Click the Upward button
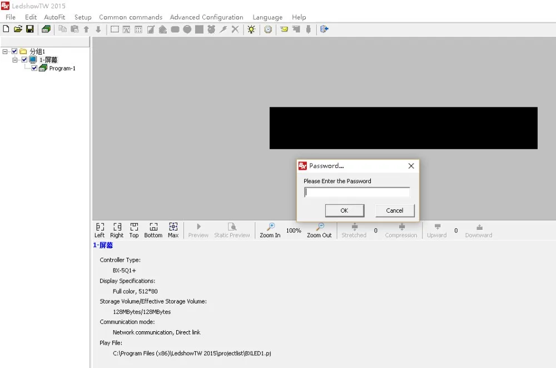 437,230
